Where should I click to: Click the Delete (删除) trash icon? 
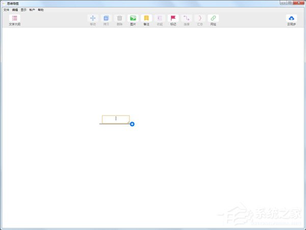(x=119, y=18)
